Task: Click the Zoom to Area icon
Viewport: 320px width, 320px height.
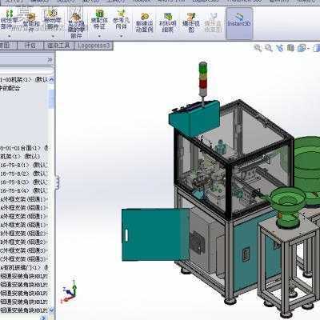Action: (269, 48)
